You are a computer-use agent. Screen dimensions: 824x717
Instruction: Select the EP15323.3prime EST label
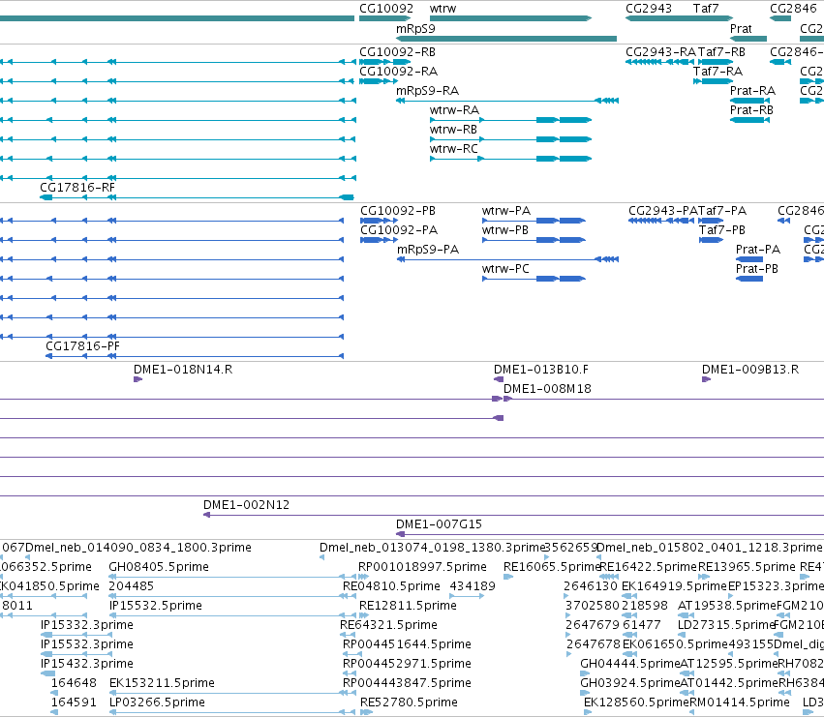777,586
